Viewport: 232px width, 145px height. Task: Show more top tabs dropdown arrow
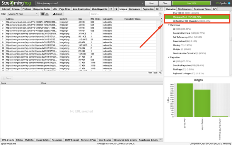pyautogui.click(x=161, y=9)
